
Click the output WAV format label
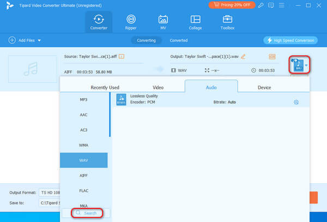(182, 70)
